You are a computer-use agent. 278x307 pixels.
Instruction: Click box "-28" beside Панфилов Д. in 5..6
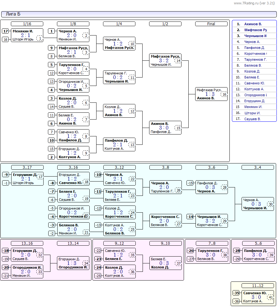[237, 251]
